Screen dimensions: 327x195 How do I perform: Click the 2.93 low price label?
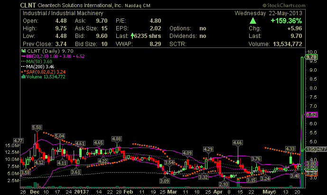pos(224,184)
